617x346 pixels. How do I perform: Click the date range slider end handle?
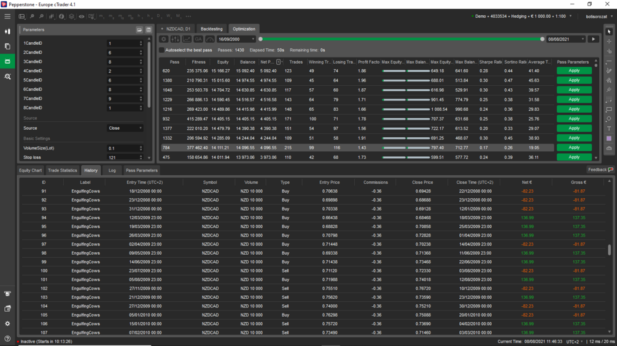[x=542, y=39]
